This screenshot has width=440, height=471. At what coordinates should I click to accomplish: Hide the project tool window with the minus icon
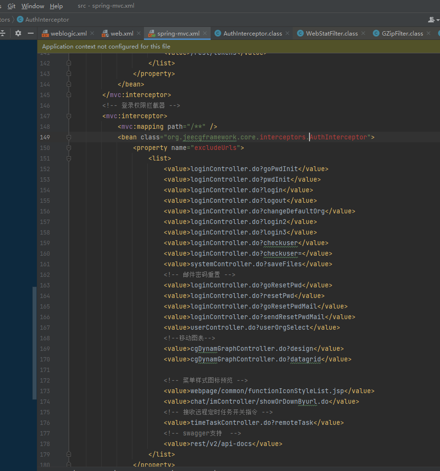tap(31, 33)
